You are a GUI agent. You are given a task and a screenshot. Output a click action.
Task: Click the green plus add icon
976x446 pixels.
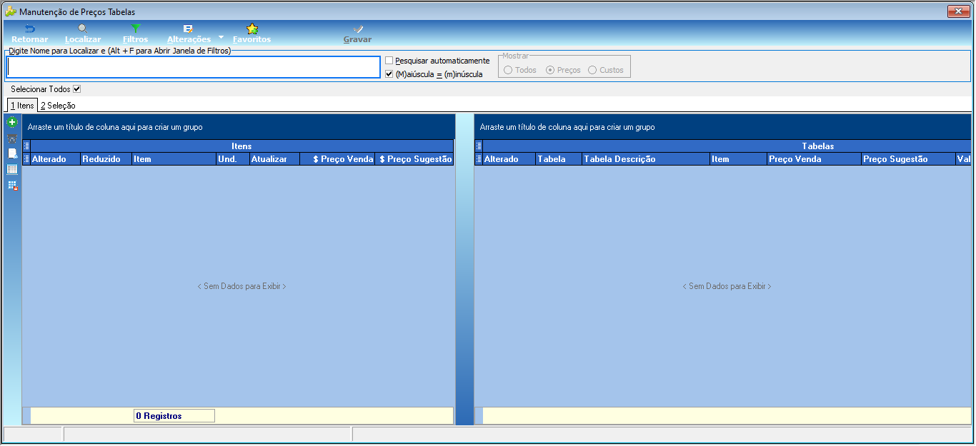point(12,123)
